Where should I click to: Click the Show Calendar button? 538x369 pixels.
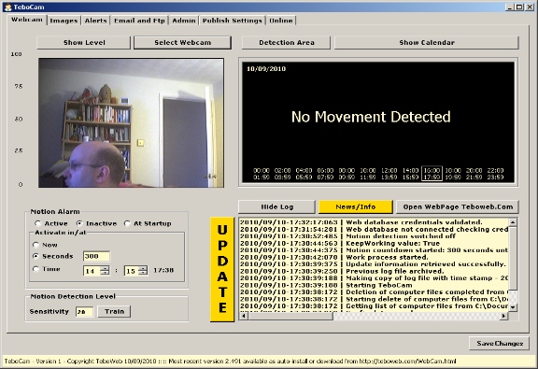[x=427, y=43]
